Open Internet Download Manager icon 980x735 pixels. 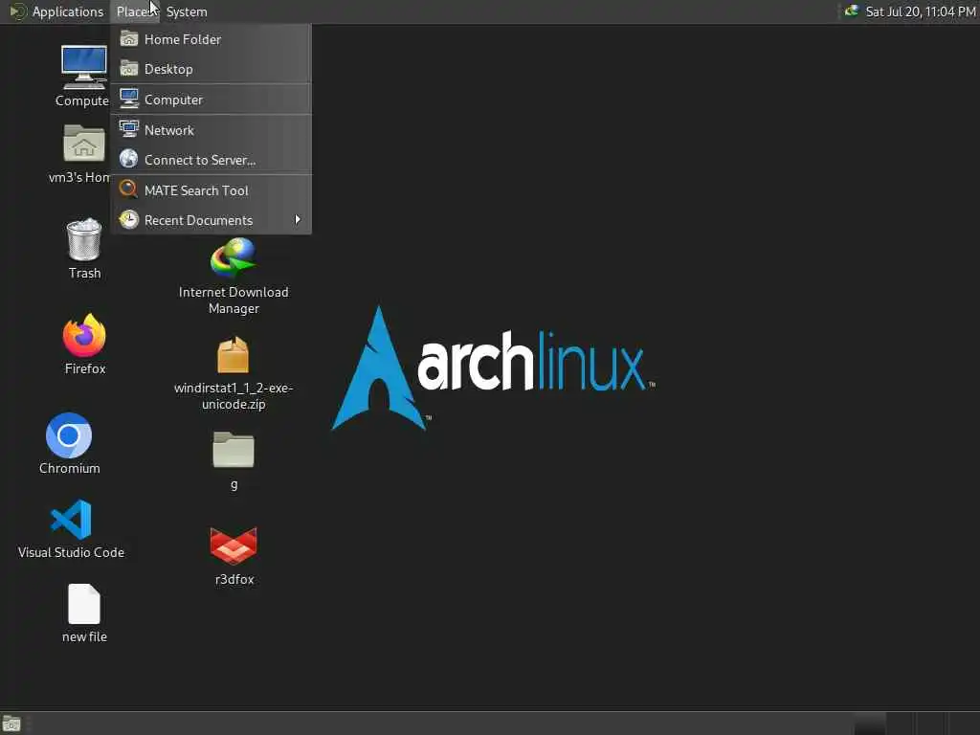pos(234,257)
